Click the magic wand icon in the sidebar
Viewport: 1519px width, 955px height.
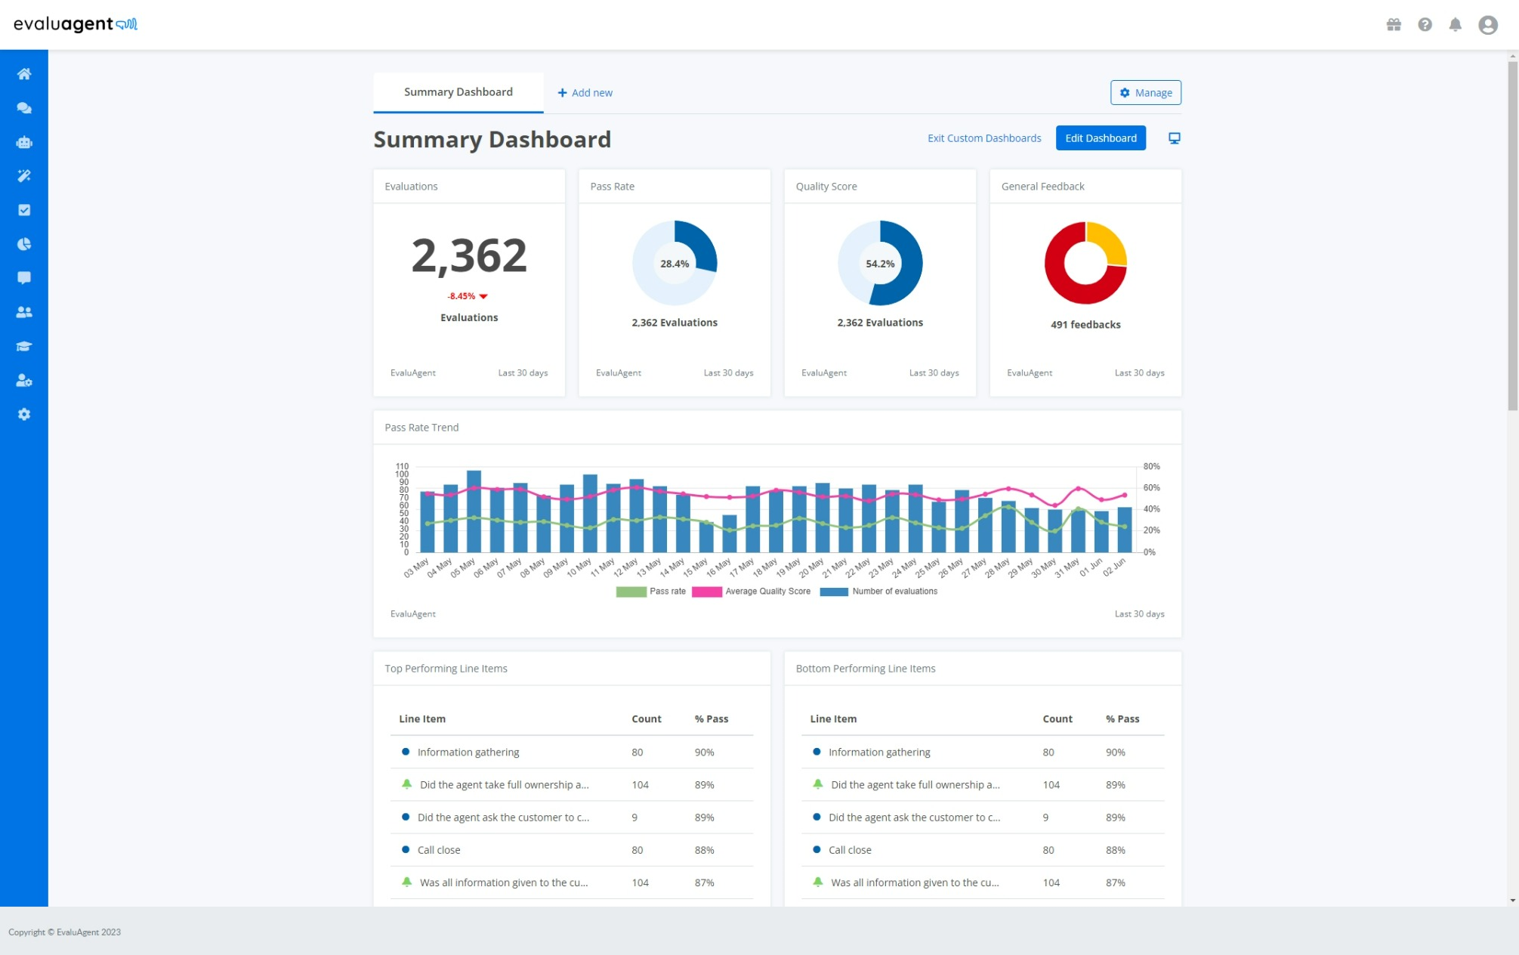point(24,176)
